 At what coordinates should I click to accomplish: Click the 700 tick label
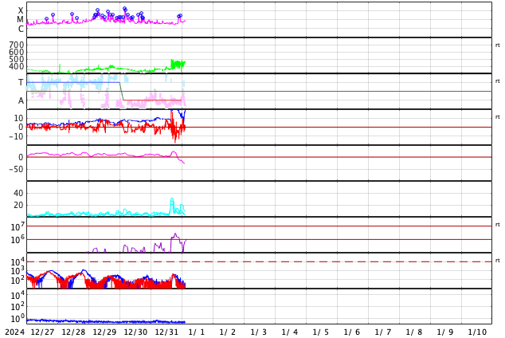point(17,45)
